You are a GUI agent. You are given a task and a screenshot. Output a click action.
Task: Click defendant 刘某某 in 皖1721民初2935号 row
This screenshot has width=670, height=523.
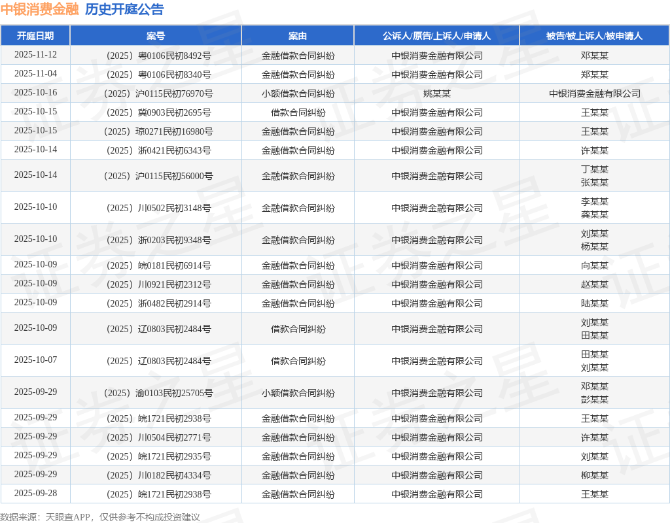point(594,456)
